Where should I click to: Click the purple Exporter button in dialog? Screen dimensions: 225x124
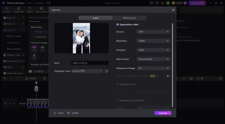tap(163, 113)
